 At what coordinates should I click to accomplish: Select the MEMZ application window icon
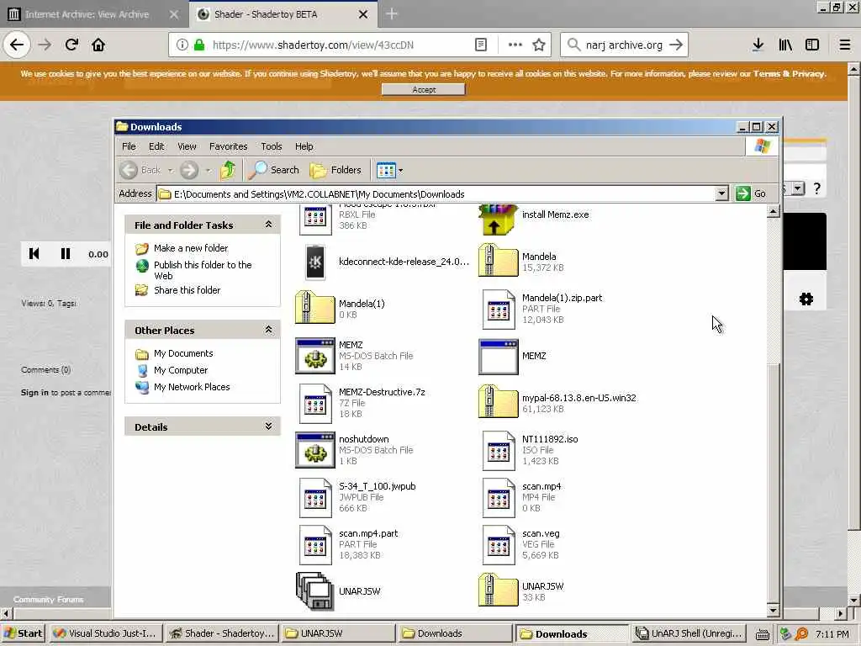[x=498, y=357]
